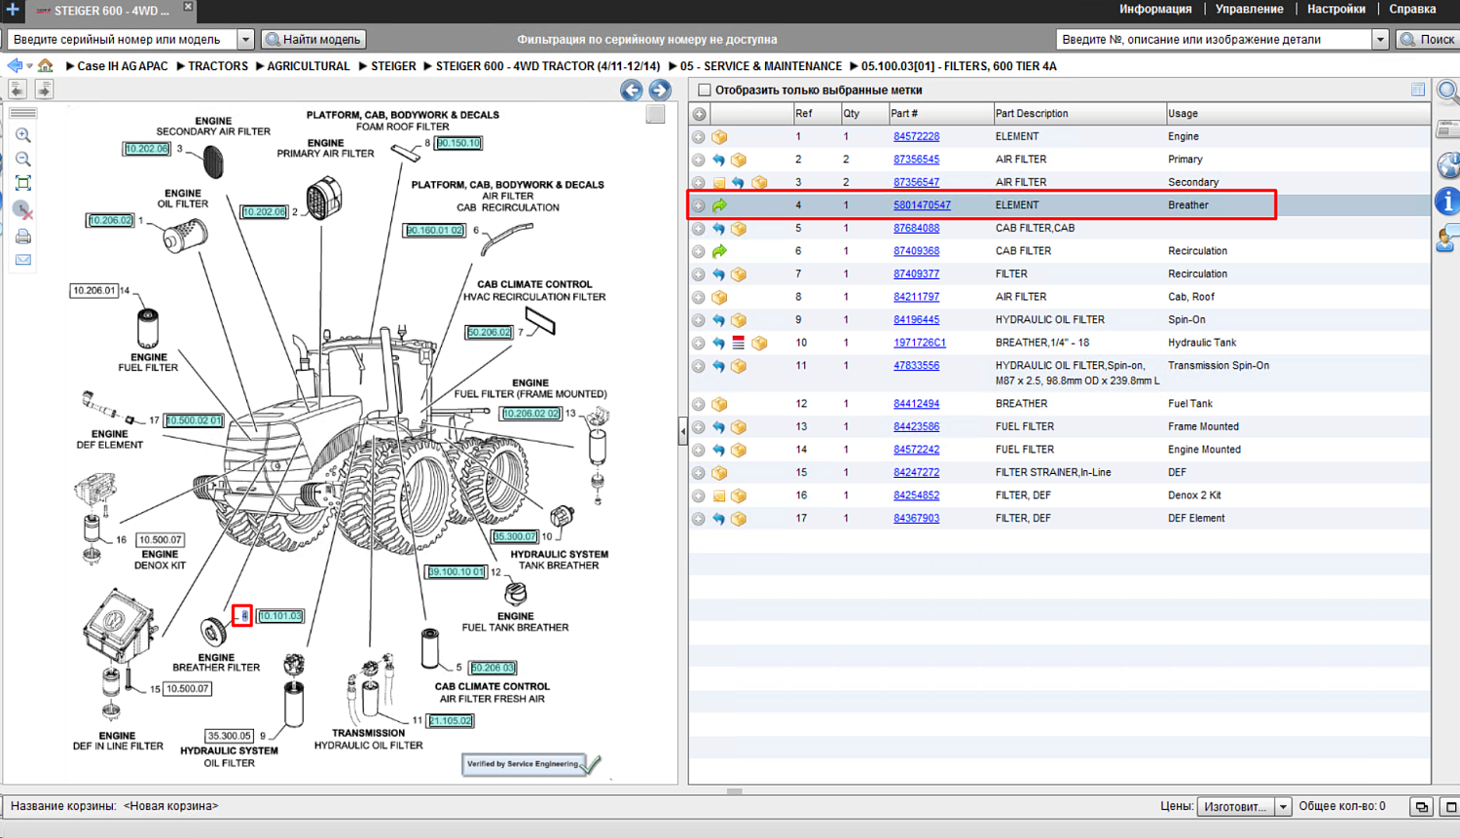The image size is (1460, 838).
Task: Fit the diagram to the window
Action: pyautogui.click(x=23, y=183)
